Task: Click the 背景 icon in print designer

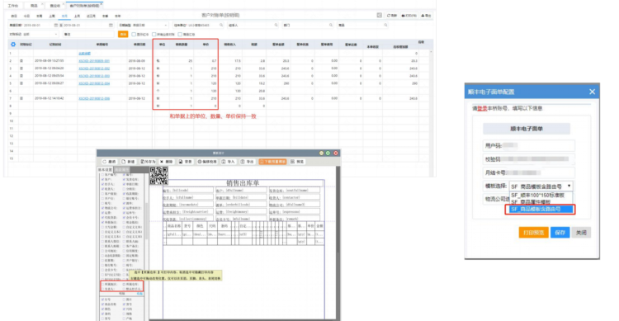Action: click(x=181, y=162)
